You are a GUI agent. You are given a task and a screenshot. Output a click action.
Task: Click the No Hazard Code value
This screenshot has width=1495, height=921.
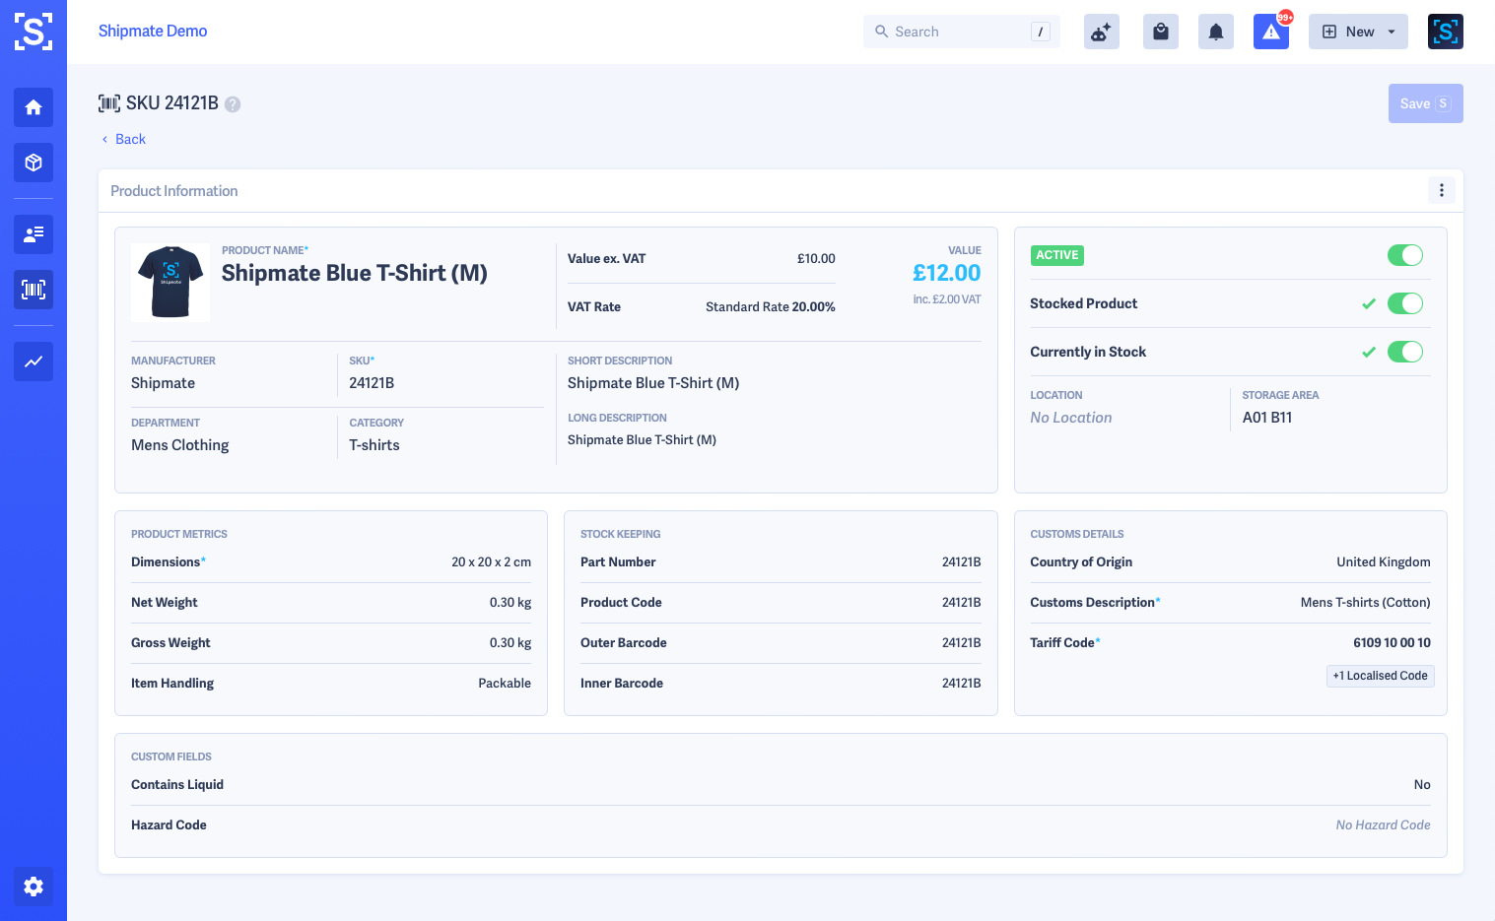pos(1383,825)
